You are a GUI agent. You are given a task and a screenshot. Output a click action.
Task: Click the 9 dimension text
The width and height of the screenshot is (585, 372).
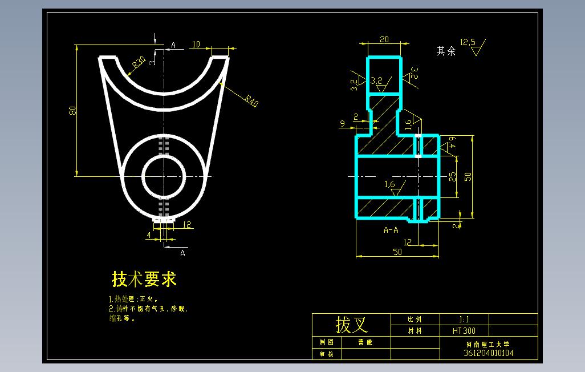[x=343, y=123]
